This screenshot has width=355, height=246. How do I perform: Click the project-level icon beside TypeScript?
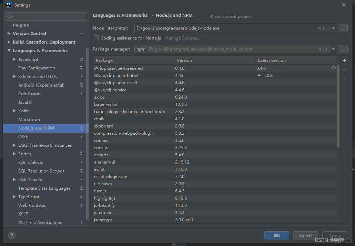coord(81,197)
